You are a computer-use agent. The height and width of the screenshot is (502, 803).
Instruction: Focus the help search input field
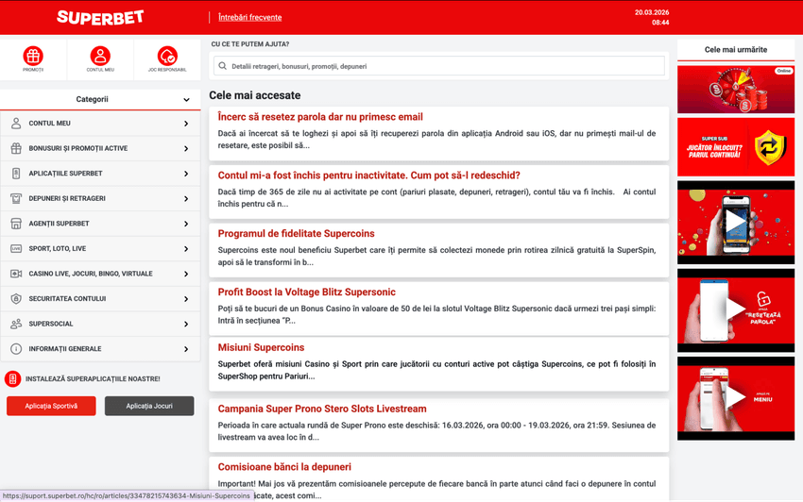(444, 67)
